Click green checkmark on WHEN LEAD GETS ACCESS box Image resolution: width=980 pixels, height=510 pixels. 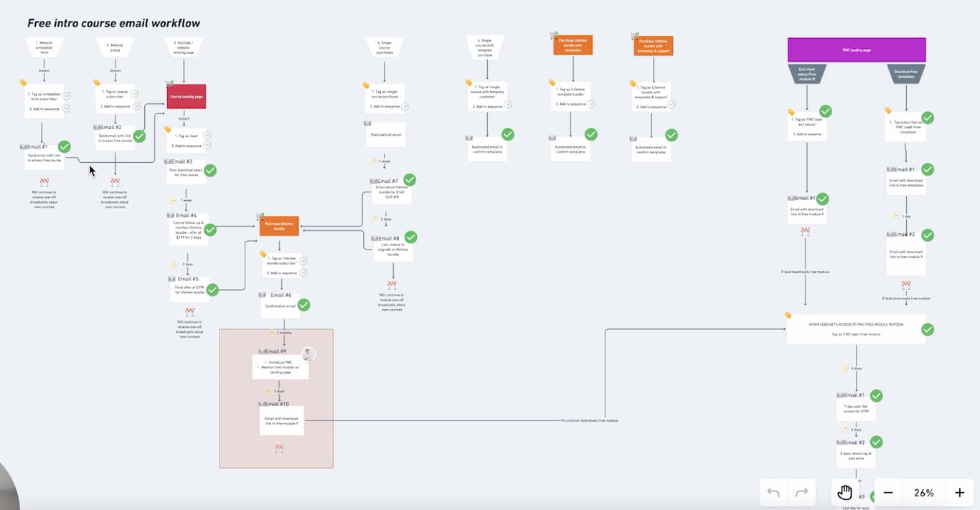click(x=928, y=329)
